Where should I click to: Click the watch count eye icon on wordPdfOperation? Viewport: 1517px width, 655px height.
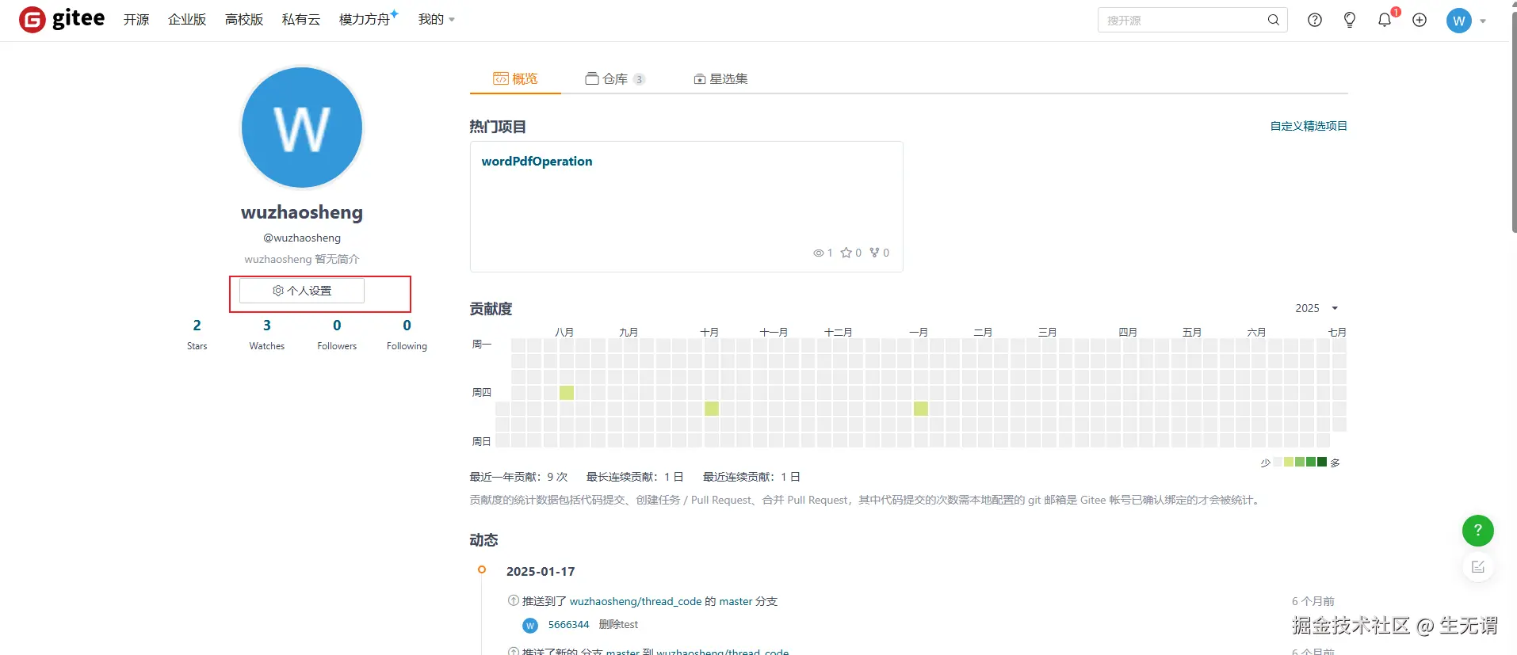[819, 253]
